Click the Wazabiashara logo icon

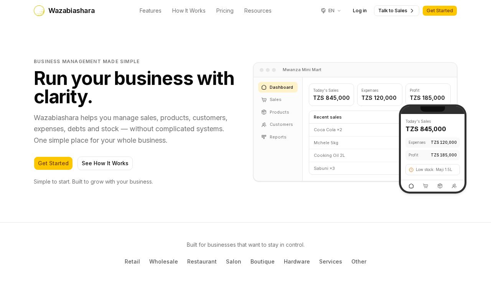click(39, 11)
